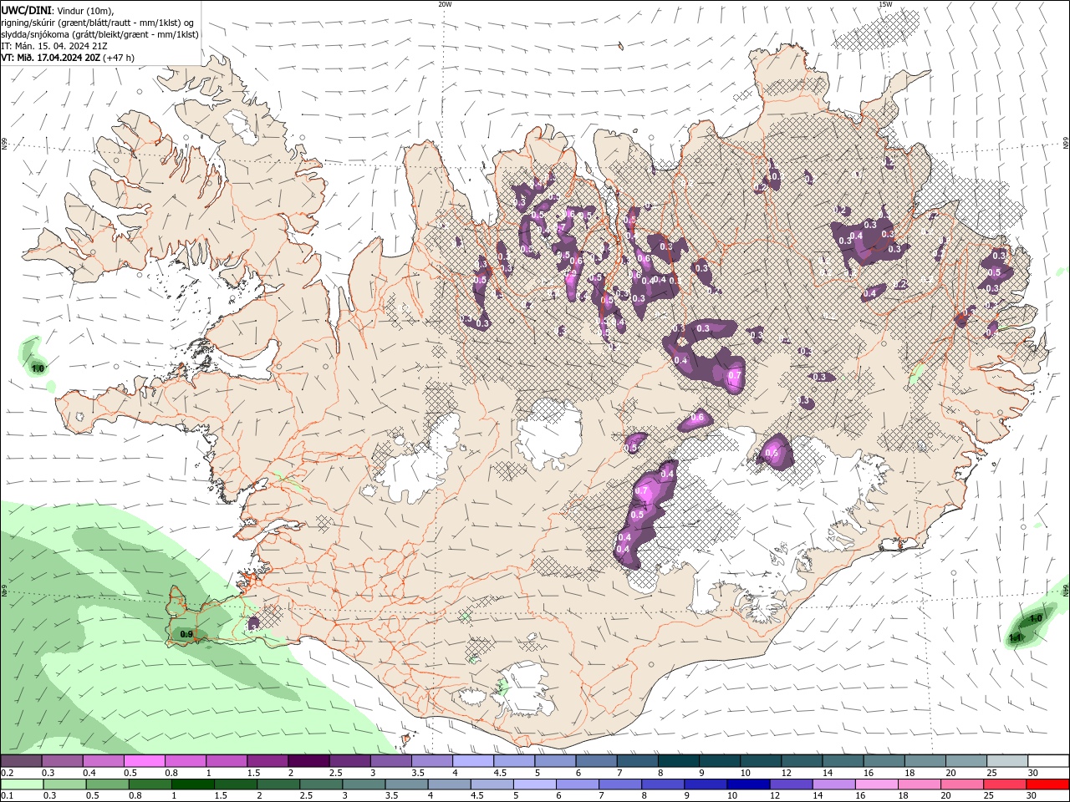Click the pink 18 swatch in lower legend row
The image size is (1070, 802).
[x=920, y=784]
